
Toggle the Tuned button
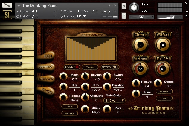[164, 98]
